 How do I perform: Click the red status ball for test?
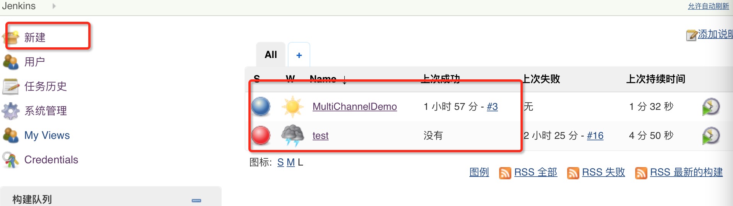pos(261,135)
